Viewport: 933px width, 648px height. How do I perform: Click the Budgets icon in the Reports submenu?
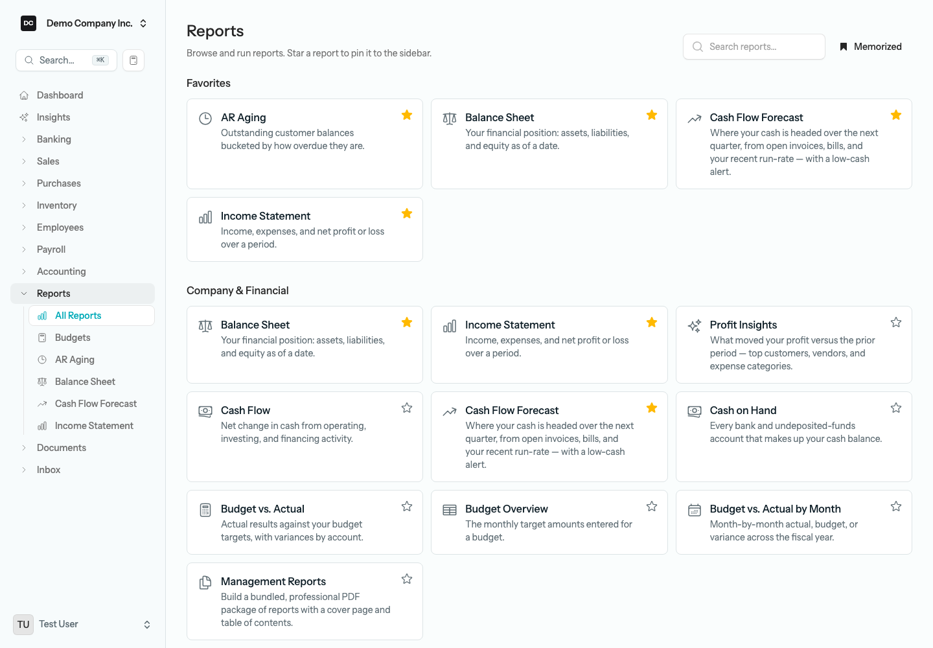42,338
